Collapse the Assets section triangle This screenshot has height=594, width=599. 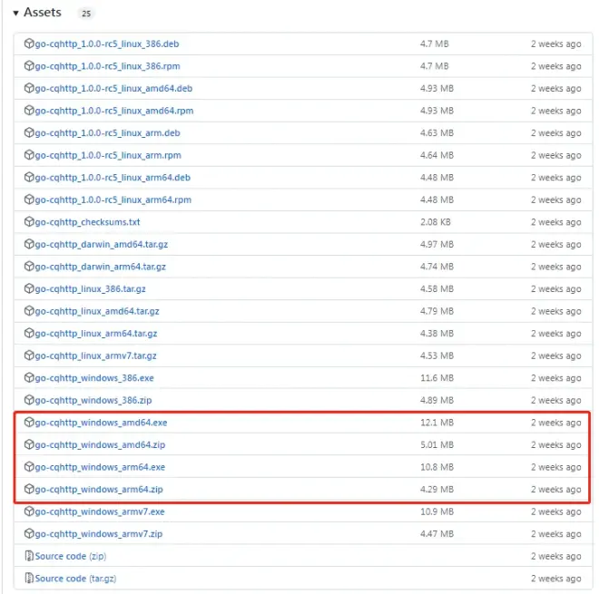(15, 14)
